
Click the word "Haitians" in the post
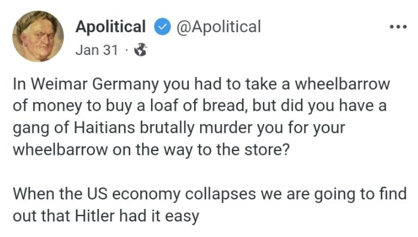tap(104, 127)
